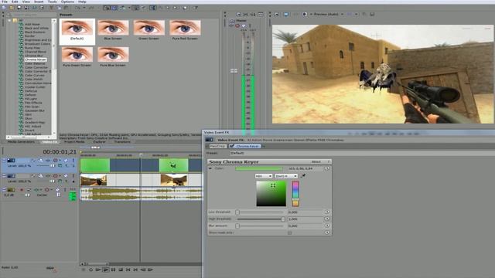Screen dimensions: 495x278
Task: Click the Save project toolbar icon
Action: (19, 8)
